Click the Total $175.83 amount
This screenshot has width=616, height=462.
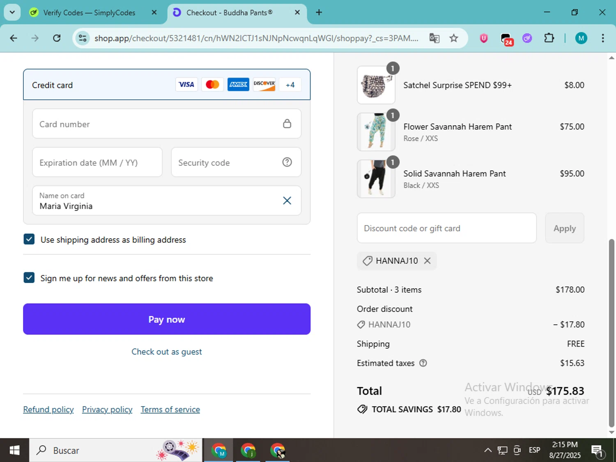pyautogui.click(x=565, y=391)
